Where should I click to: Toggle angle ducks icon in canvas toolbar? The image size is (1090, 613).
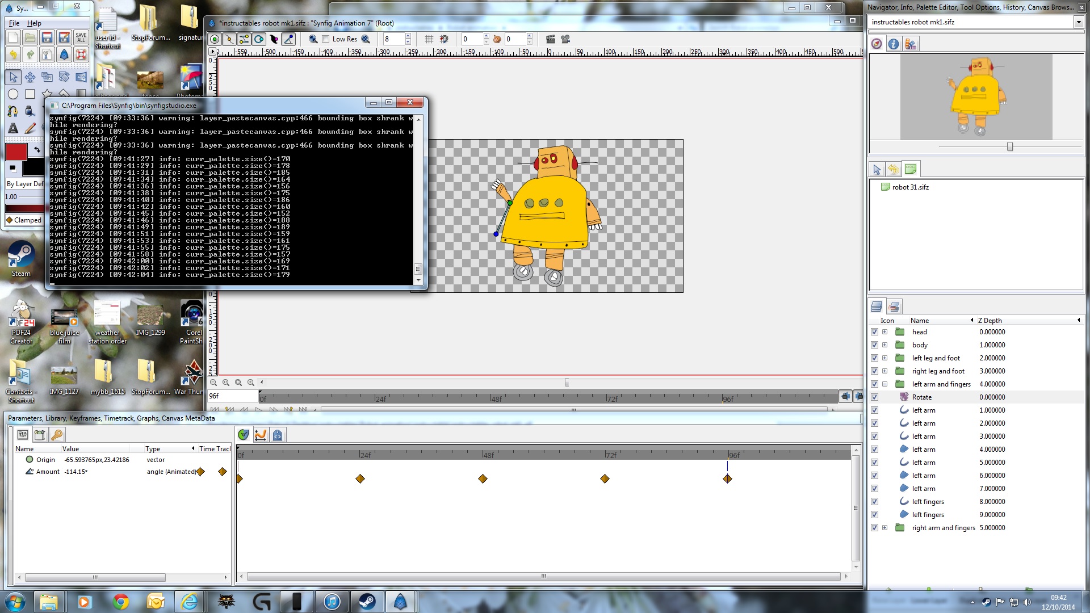coord(288,39)
